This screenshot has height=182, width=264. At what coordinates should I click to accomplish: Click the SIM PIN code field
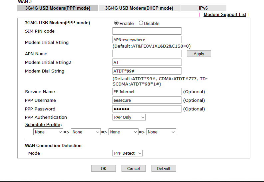coord(147,31)
